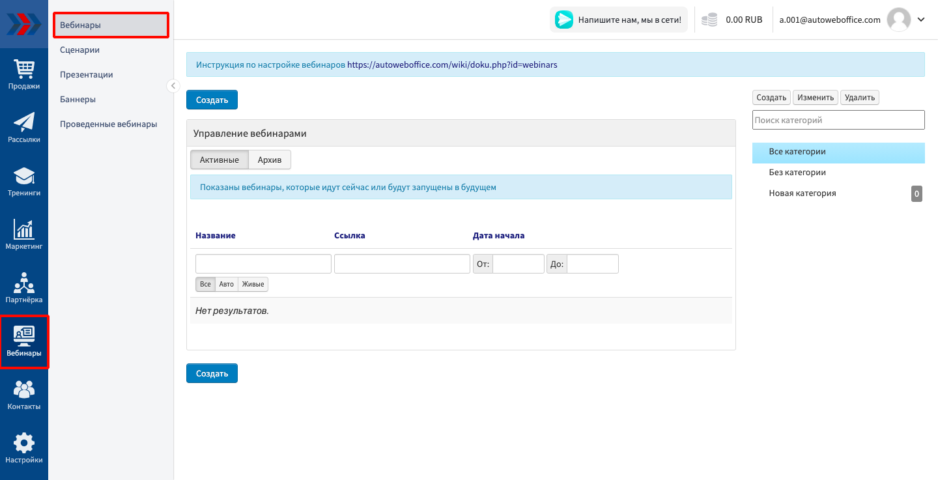Open Сценарии in the submenu
Image resolution: width=938 pixels, height=480 pixels.
pyautogui.click(x=79, y=50)
